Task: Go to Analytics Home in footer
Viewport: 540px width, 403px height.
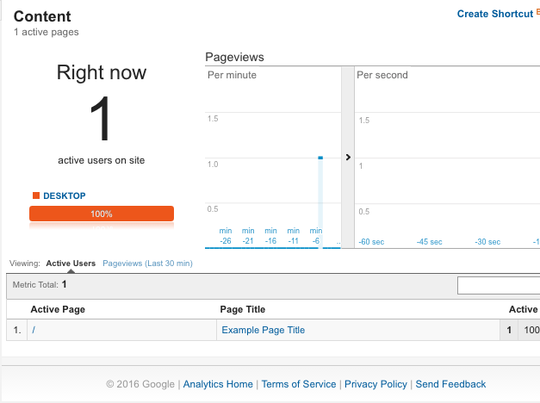Action: tap(218, 384)
